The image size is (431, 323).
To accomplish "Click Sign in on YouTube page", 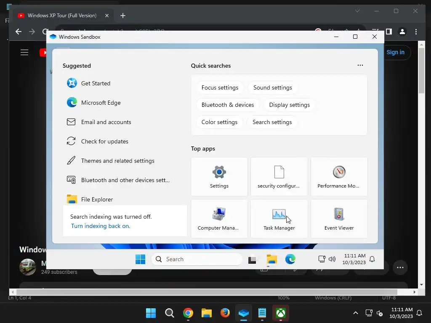I will pyautogui.click(x=395, y=52).
